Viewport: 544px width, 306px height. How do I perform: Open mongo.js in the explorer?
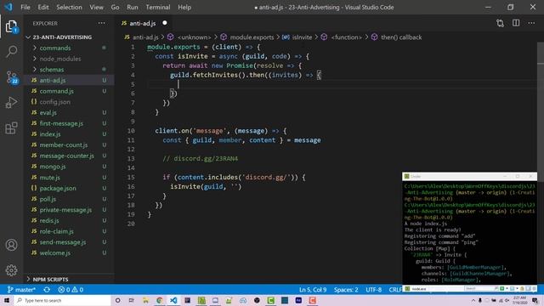click(x=53, y=167)
